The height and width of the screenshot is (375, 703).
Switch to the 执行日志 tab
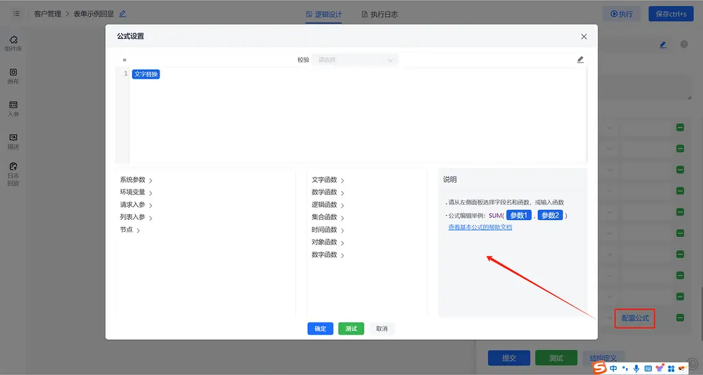click(x=379, y=14)
